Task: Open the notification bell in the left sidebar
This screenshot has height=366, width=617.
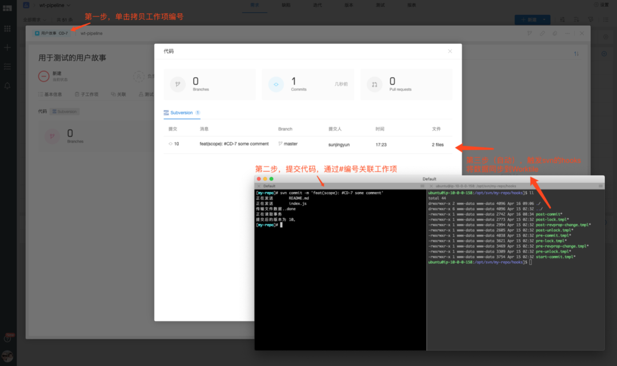Action: click(8, 86)
